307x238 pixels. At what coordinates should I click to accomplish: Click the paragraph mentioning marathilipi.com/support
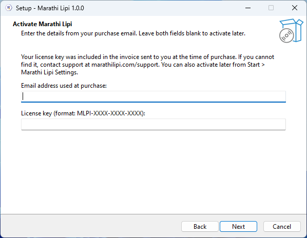click(x=147, y=65)
